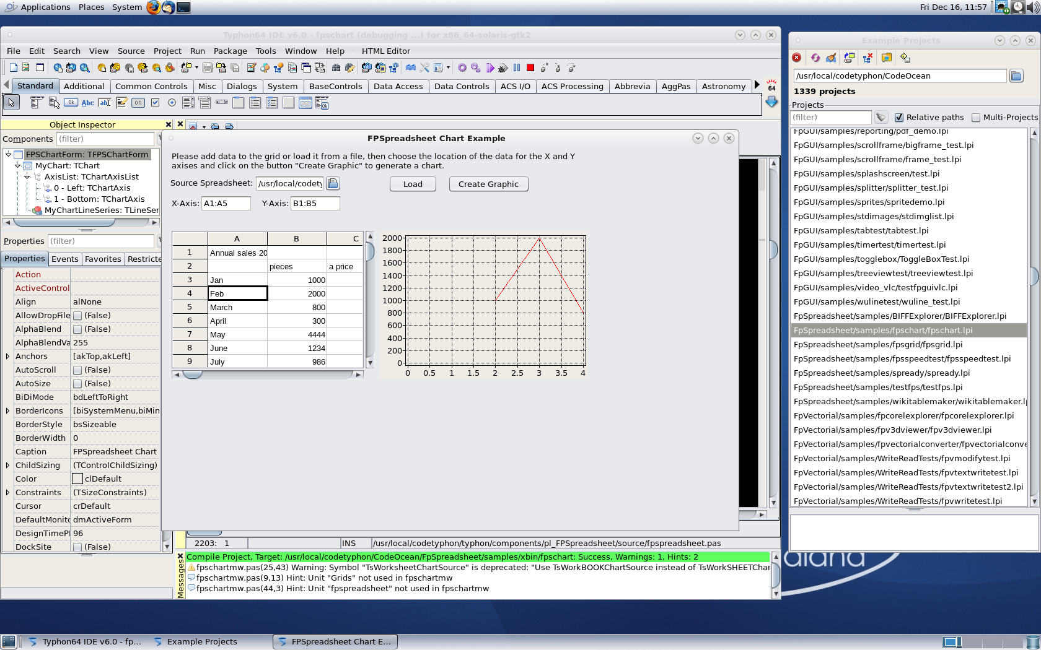
Task: Select the TRadioButton component palette icon
Action: (172, 103)
